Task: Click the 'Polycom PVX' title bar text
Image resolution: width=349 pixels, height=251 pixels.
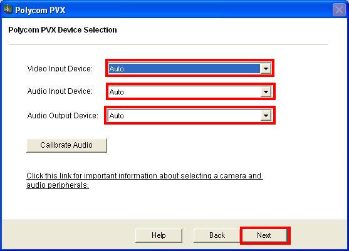Action: click(x=40, y=10)
